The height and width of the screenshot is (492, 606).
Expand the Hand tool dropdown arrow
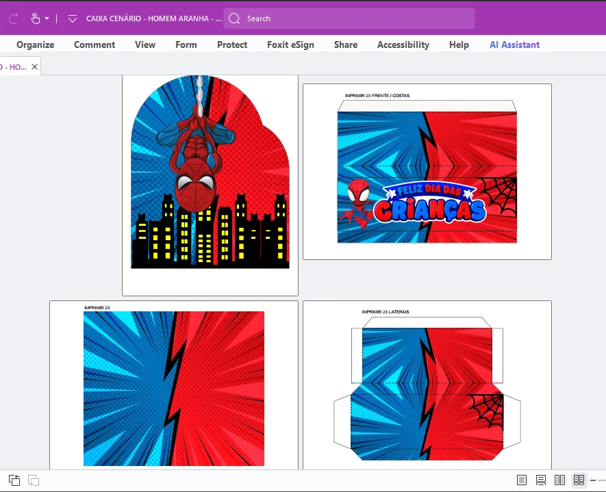click(x=47, y=18)
